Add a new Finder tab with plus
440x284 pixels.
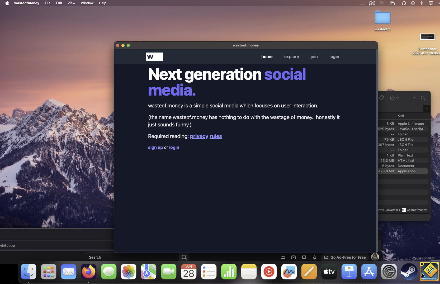click(427, 108)
